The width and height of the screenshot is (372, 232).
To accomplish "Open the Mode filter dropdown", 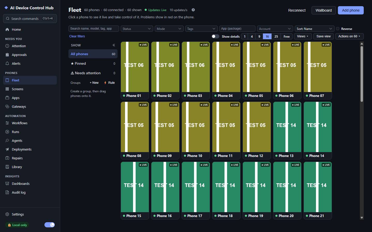I will 169,29.
